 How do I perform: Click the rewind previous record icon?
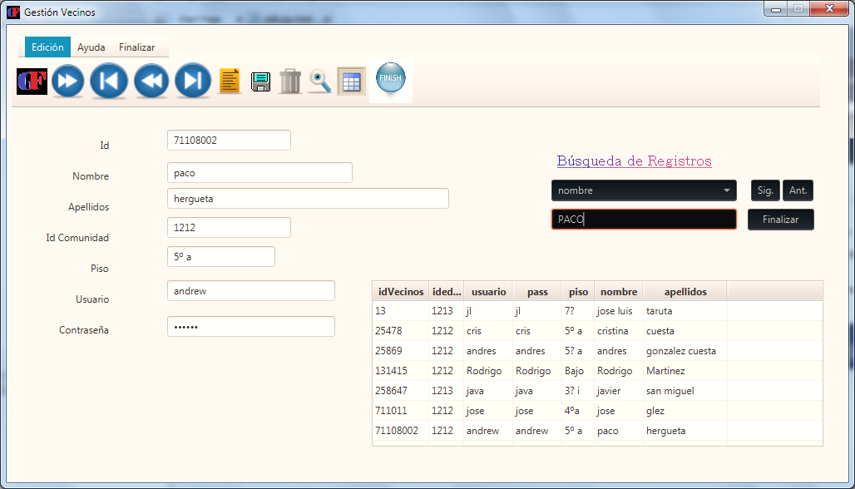pyautogui.click(x=151, y=81)
